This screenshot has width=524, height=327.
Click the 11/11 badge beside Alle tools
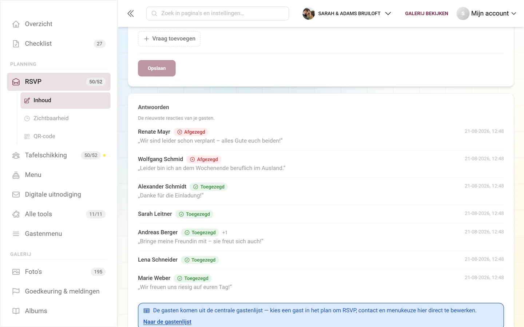[96, 214]
